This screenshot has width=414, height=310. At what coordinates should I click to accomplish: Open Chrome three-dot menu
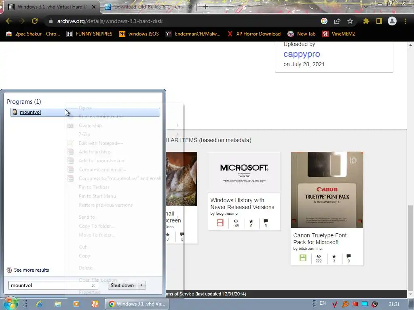point(405,21)
